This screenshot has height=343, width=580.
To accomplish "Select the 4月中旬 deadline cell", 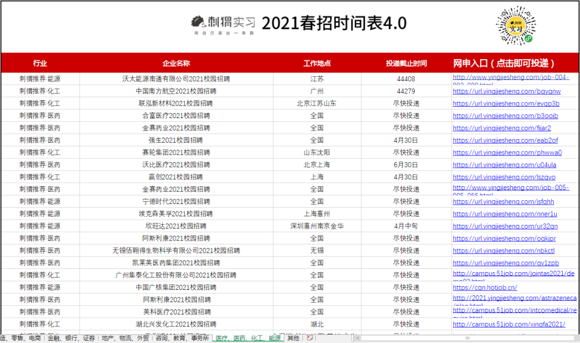I will point(406,226).
